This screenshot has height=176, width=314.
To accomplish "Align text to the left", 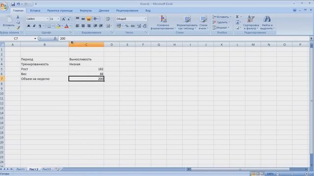I will coord(78,26).
